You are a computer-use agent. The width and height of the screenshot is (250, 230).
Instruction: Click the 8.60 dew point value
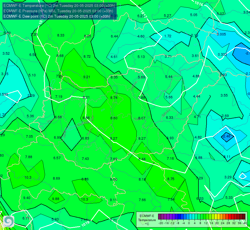click(114, 118)
